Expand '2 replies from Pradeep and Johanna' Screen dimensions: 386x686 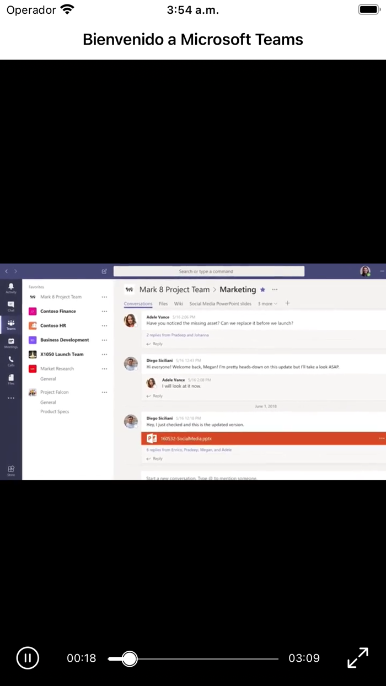178,335
